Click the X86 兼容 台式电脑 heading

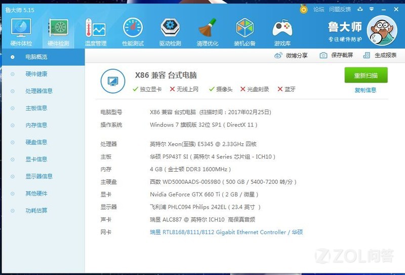166,75
